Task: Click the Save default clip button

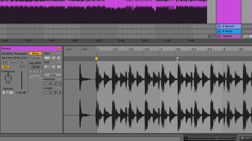Action: pyautogui.click(x=14, y=62)
